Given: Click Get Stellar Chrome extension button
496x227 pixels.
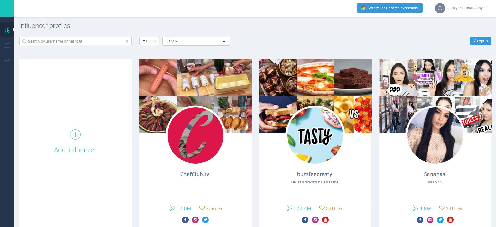Looking at the screenshot, I should click(390, 8).
